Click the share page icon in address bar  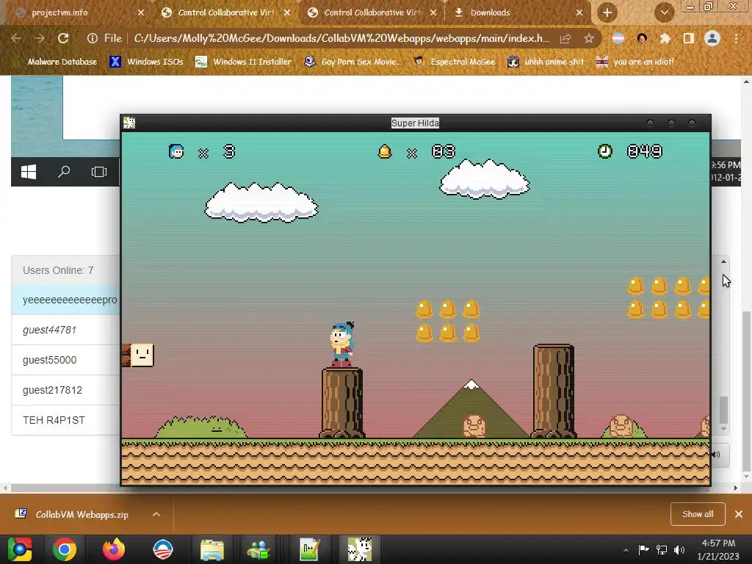click(565, 38)
